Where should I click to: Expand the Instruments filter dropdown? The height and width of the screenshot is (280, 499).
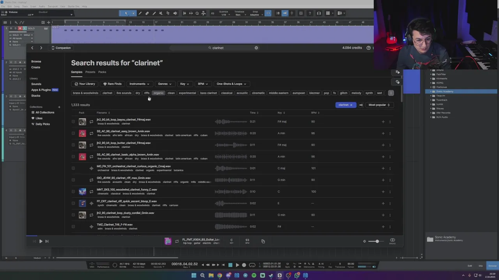point(139,84)
